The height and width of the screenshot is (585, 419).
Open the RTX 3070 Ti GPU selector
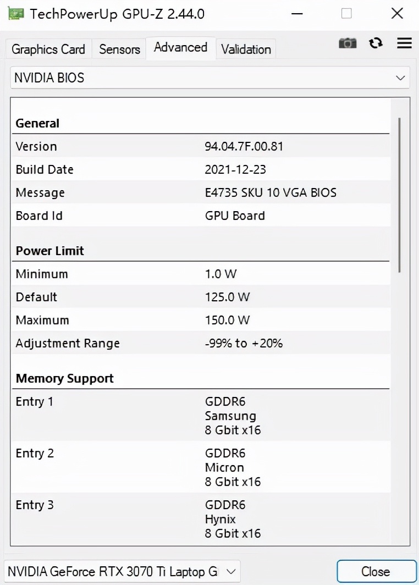pyautogui.click(x=122, y=571)
